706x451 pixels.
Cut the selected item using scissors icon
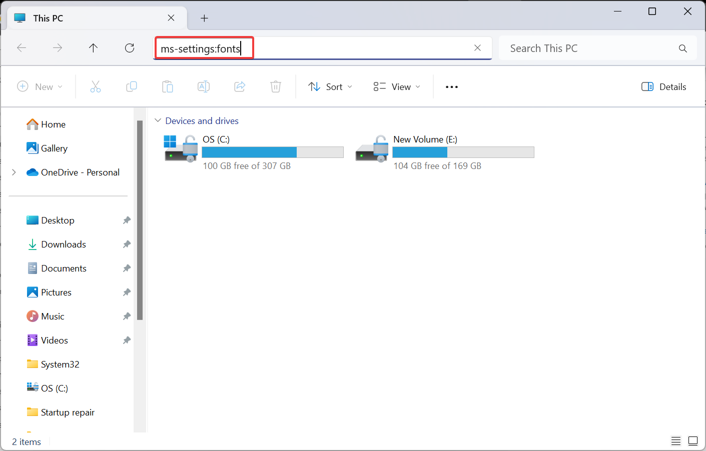coord(96,86)
